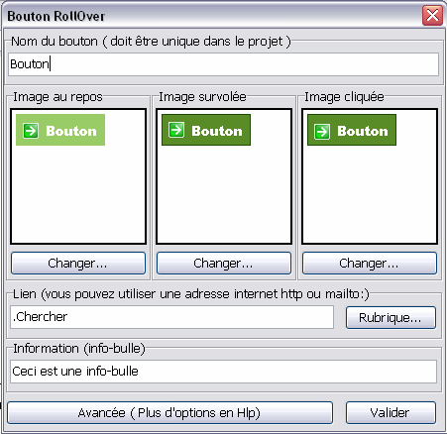Edit the info-bulle Information text field

coord(224,372)
